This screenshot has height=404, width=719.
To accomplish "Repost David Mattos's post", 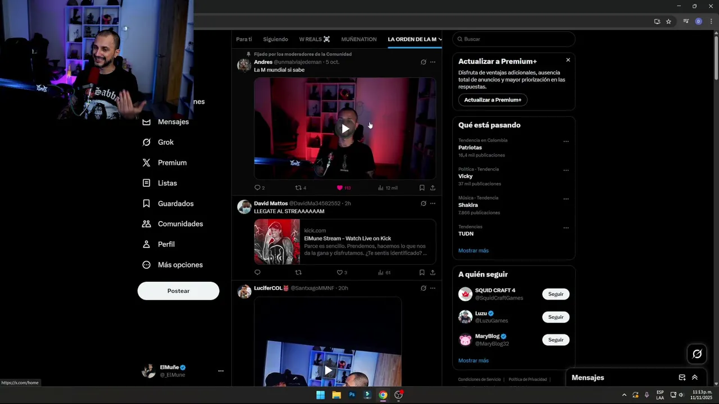I will (x=298, y=273).
